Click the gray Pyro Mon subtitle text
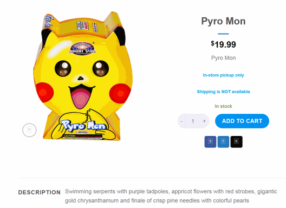 223,58
